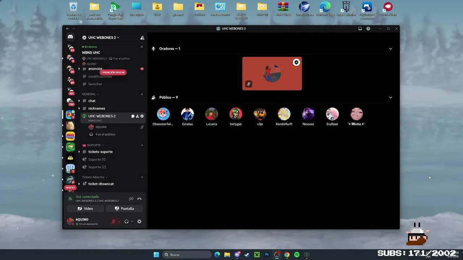
Task: Select the speaker's Spider-Man avatar card
Action: (x=272, y=74)
